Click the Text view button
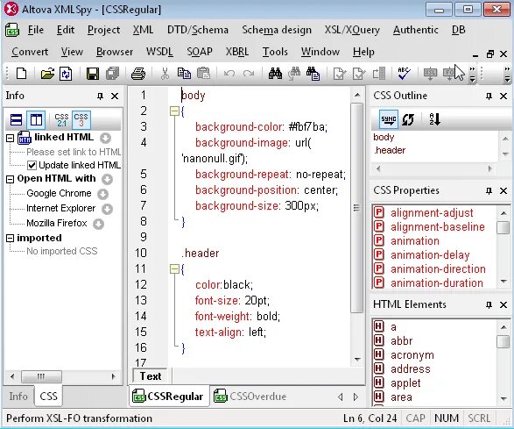 151,376
